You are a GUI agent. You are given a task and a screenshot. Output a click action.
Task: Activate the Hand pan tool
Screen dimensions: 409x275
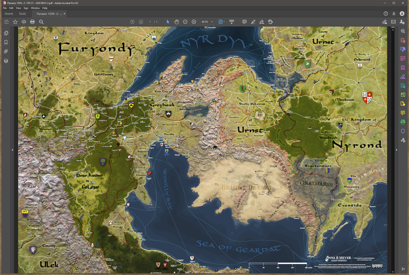point(177,22)
